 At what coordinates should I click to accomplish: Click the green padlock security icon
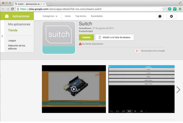(x=18, y=9)
